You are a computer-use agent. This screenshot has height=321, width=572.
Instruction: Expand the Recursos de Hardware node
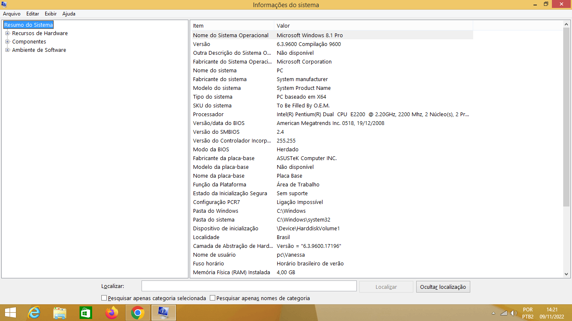pos(7,33)
